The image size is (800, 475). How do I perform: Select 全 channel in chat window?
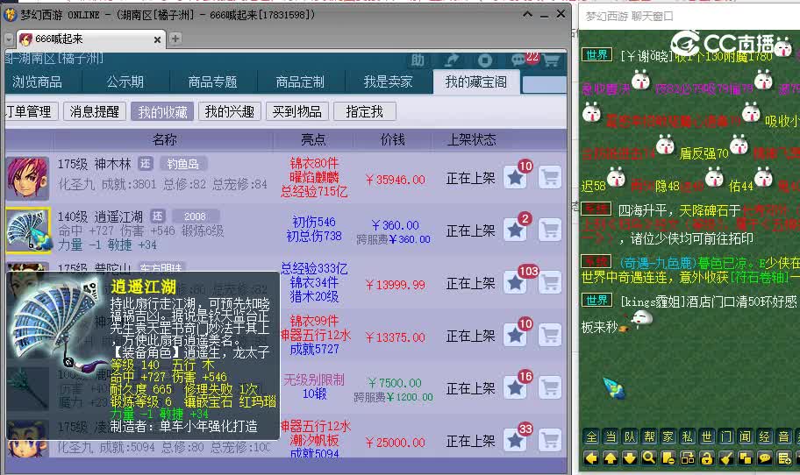[x=591, y=436]
